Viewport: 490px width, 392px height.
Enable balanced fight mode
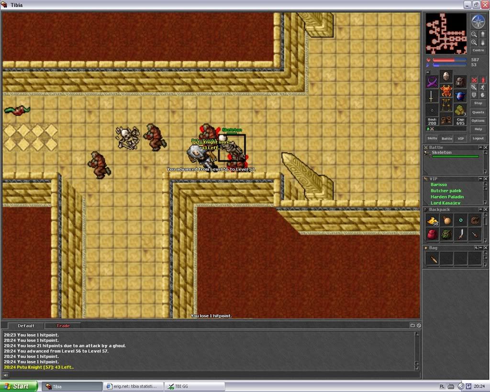click(474, 88)
